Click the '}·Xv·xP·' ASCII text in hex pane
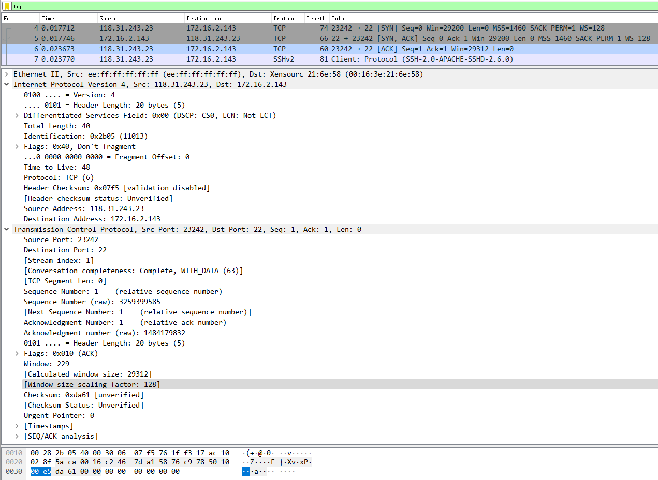This screenshot has height=480, width=658. click(x=295, y=462)
